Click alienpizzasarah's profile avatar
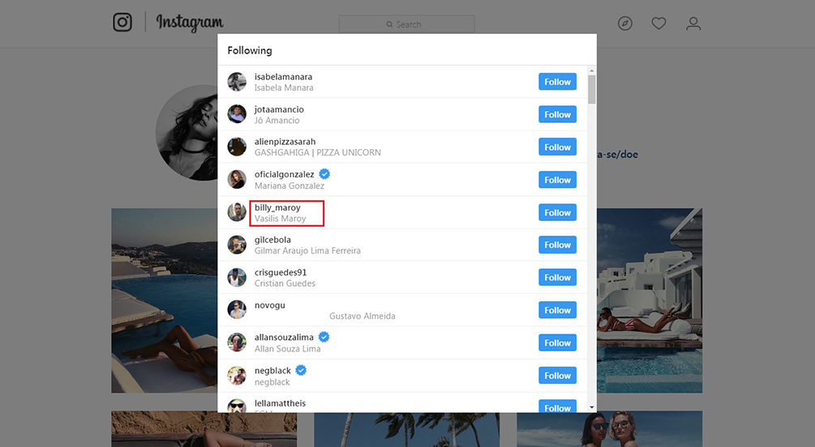Image resolution: width=815 pixels, height=447 pixels. point(237,147)
